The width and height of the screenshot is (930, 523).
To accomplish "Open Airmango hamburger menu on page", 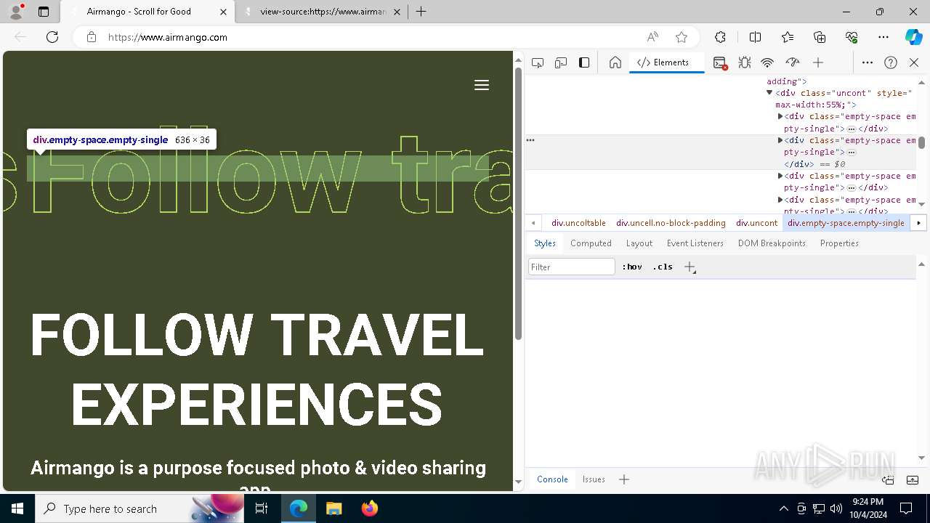I will click(482, 85).
